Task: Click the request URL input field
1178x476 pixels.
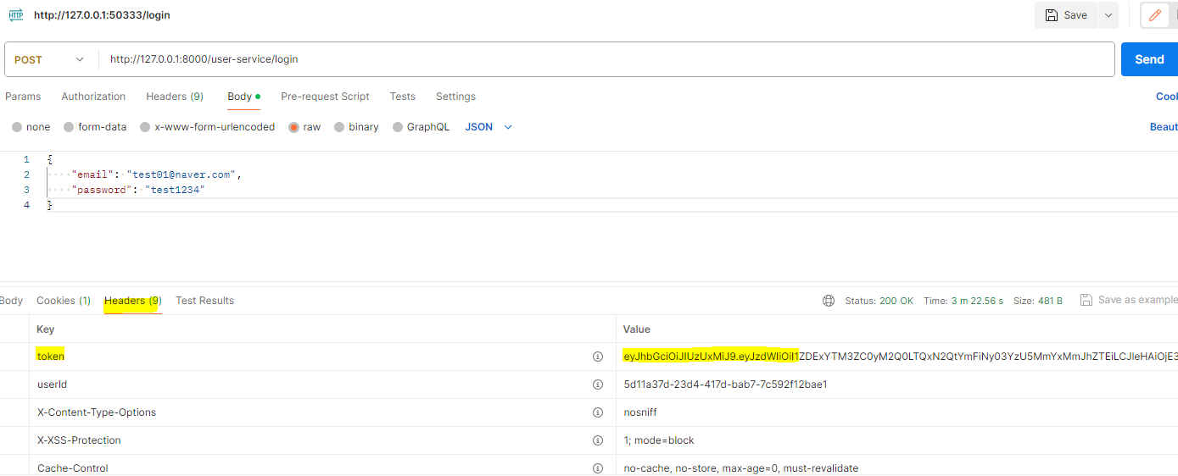Action: 606,59
